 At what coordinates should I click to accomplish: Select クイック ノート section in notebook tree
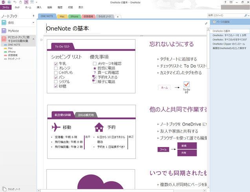coord(14,59)
